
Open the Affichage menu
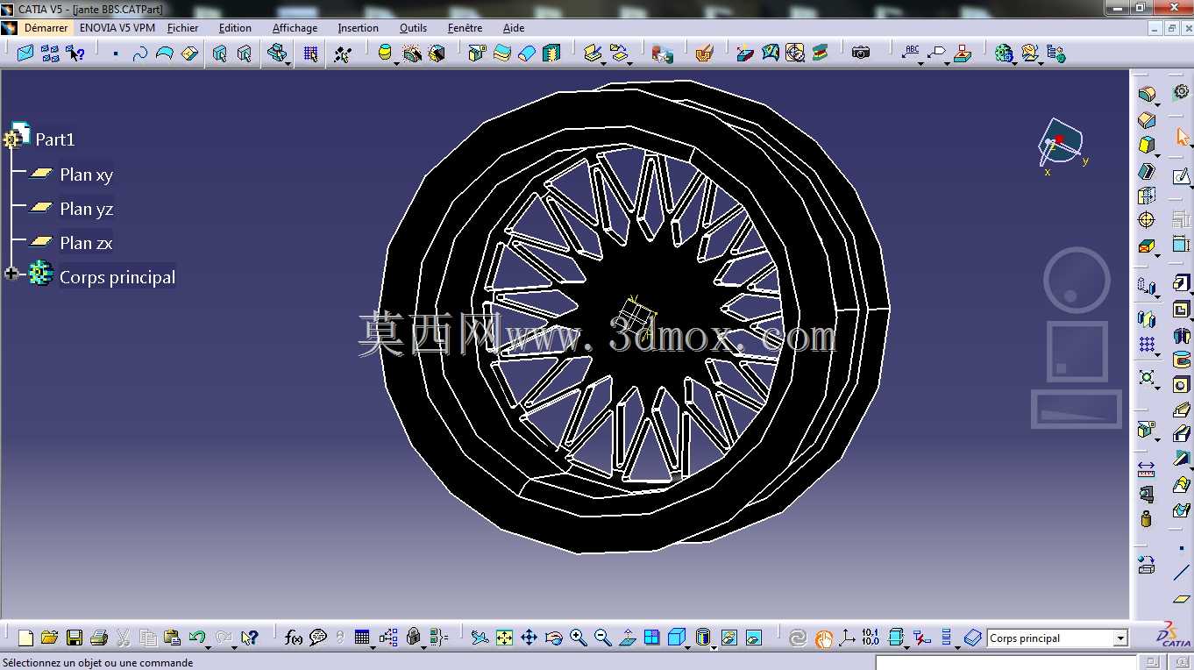tap(295, 28)
